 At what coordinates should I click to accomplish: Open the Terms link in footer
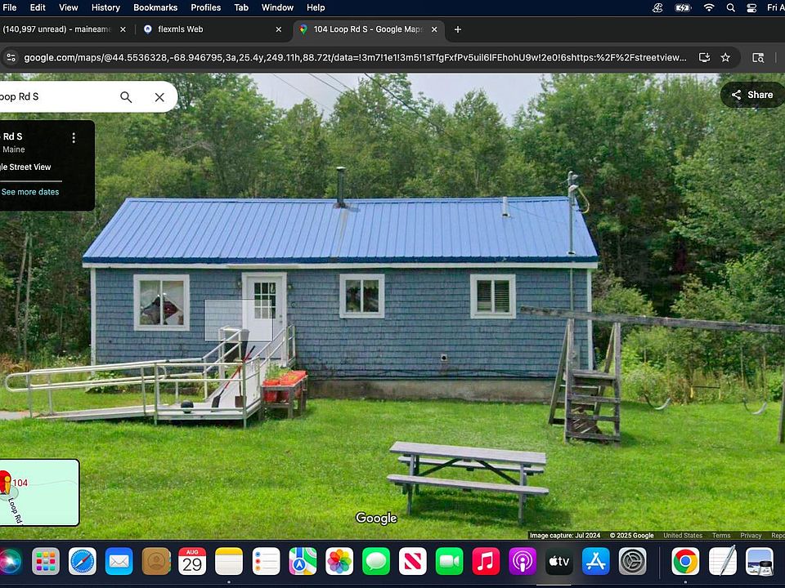tap(720, 536)
